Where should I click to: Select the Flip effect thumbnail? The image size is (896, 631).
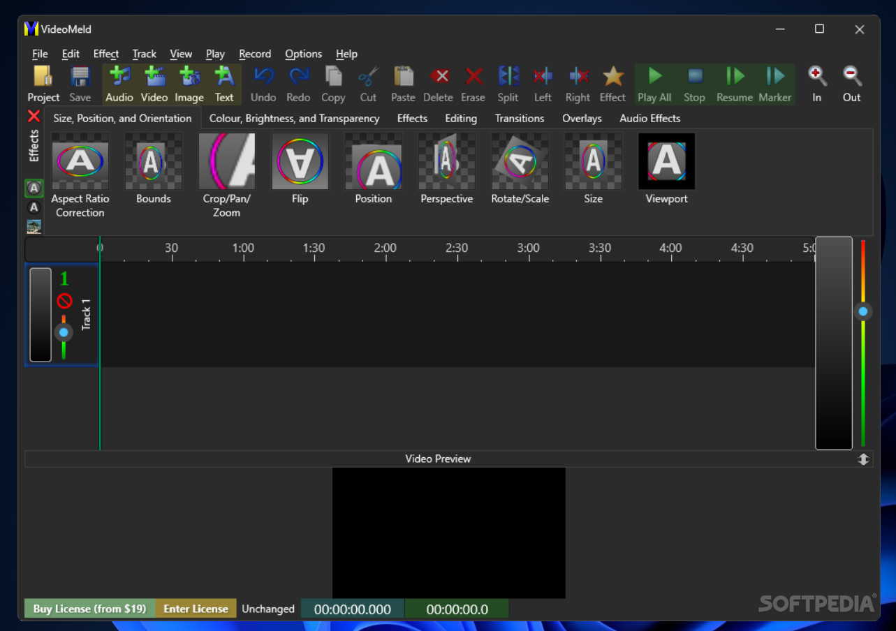(300, 161)
